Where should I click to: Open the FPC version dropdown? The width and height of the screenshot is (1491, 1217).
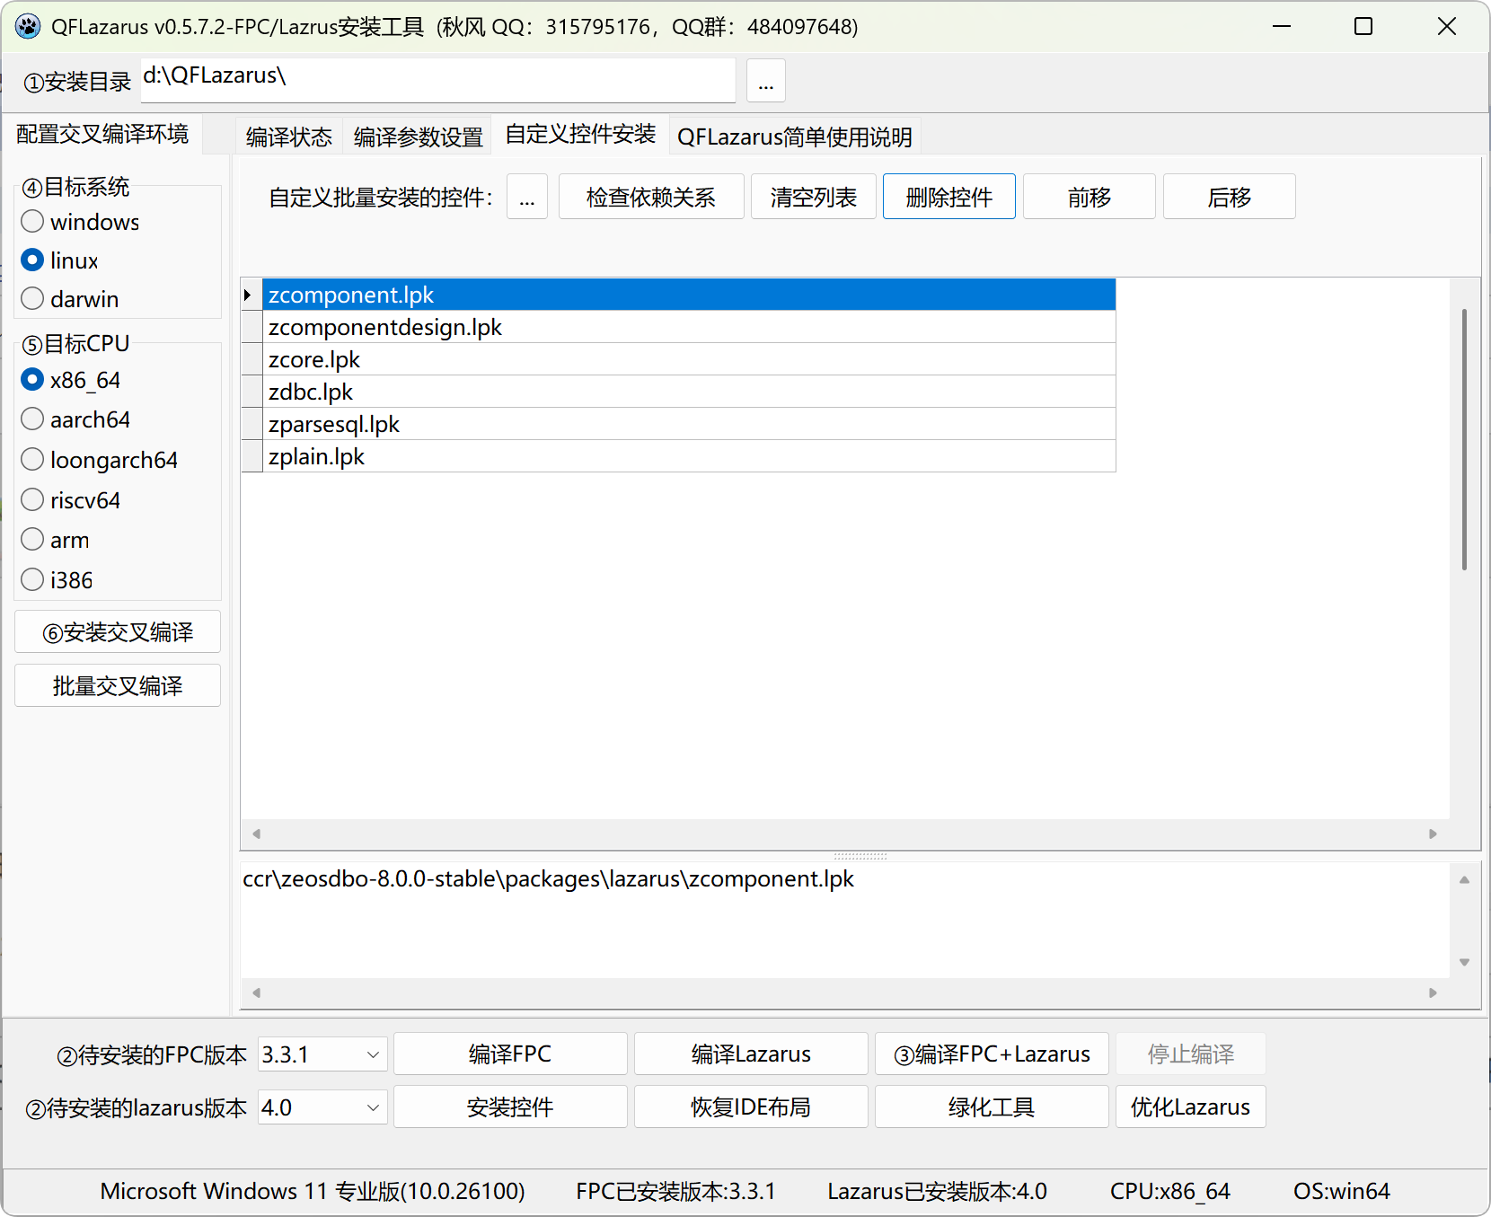(373, 1054)
